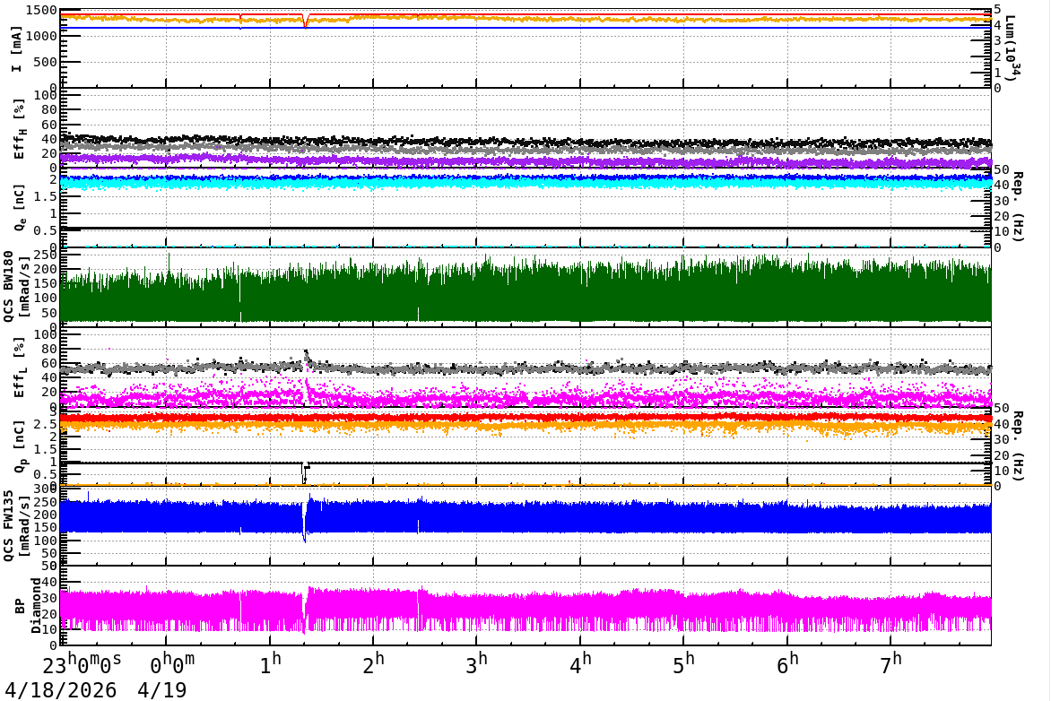1051x701 pixels.
Task: Click the black repetition-rate drop in Q_p panel
Action: coord(304,472)
